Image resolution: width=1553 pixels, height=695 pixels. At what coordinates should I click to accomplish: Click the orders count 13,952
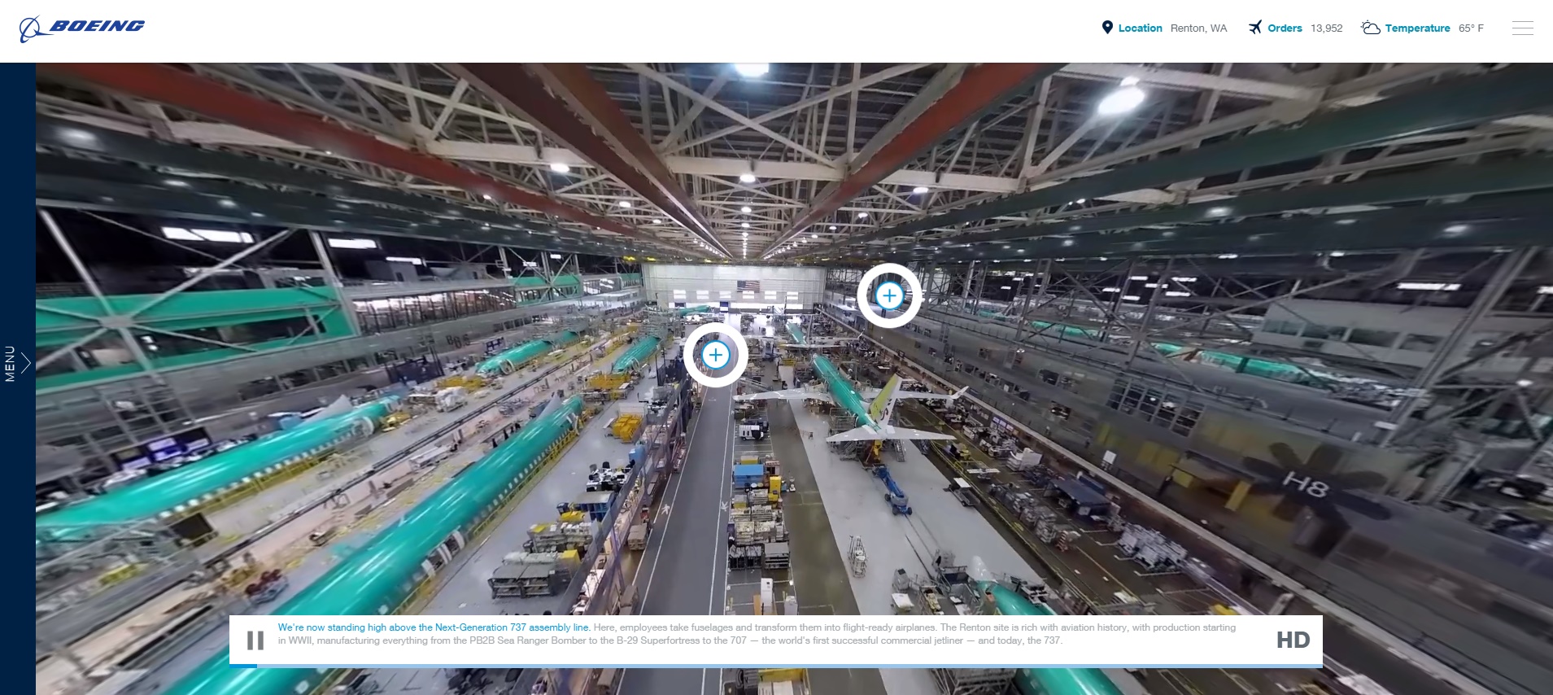click(1326, 28)
